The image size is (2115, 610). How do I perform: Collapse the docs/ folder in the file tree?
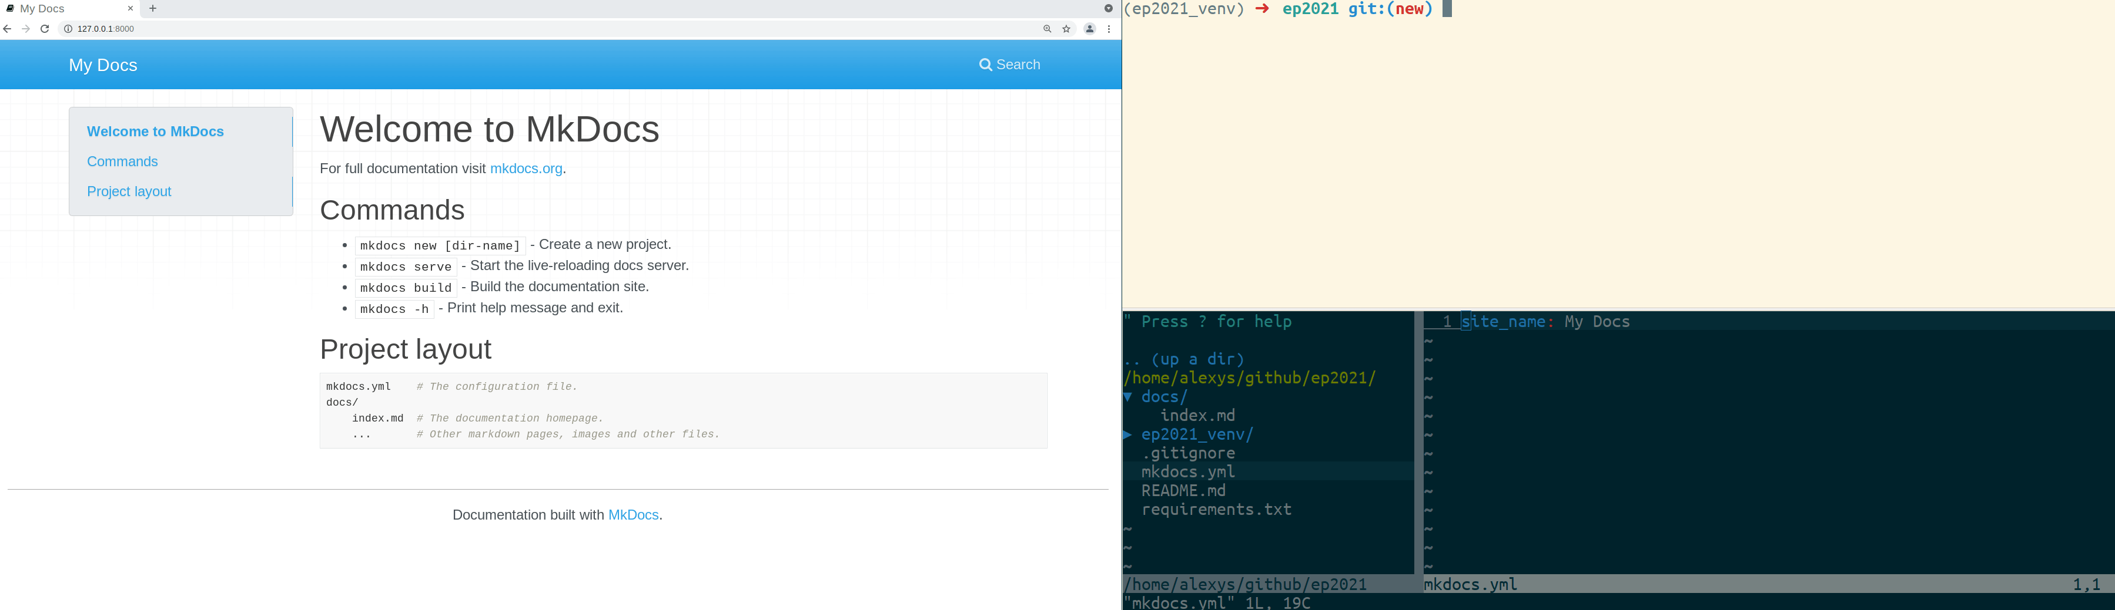(x=1164, y=396)
